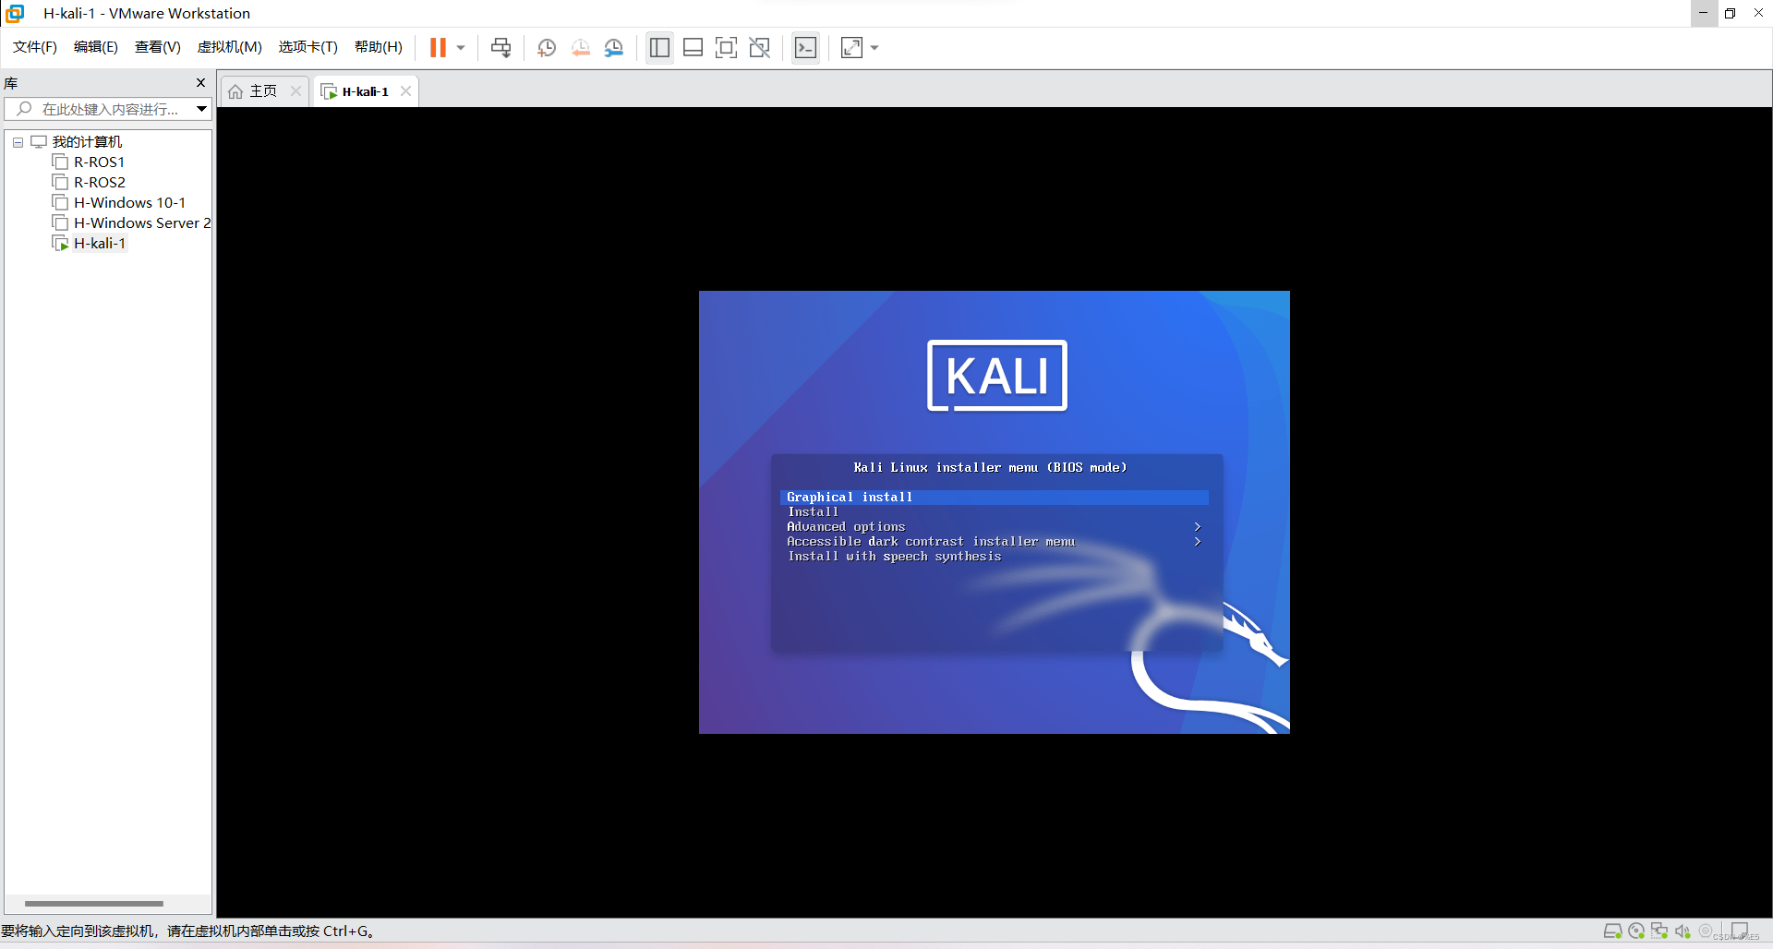
Task: Open the 查看(V) menu
Action: coord(158,47)
